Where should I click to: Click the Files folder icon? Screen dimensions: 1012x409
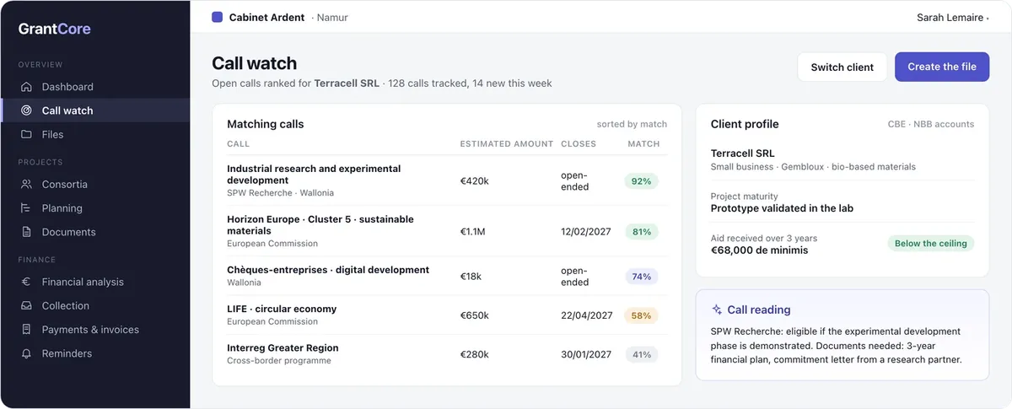pyautogui.click(x=26, y=134)
